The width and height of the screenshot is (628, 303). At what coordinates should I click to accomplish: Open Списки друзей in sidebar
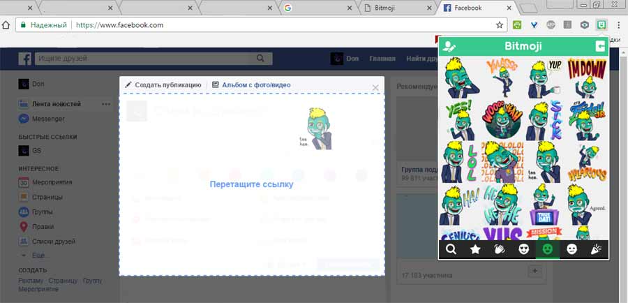click(x=47, y=242)
